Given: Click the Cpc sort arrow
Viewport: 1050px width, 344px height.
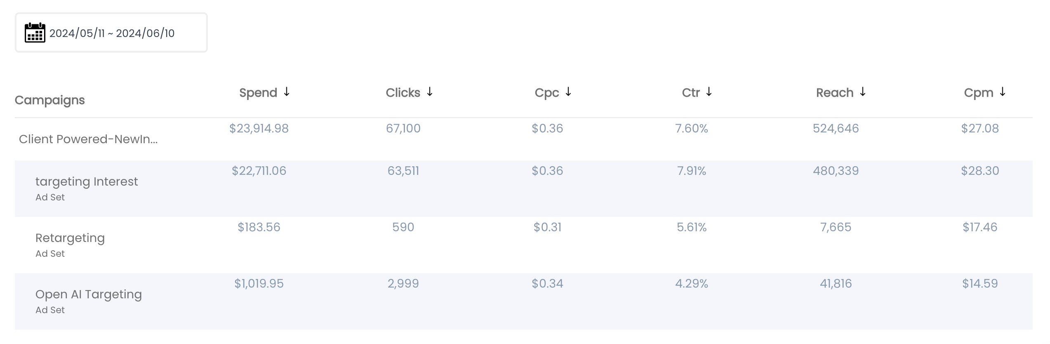Looking at the screenshot, I should tap(568, 92).
